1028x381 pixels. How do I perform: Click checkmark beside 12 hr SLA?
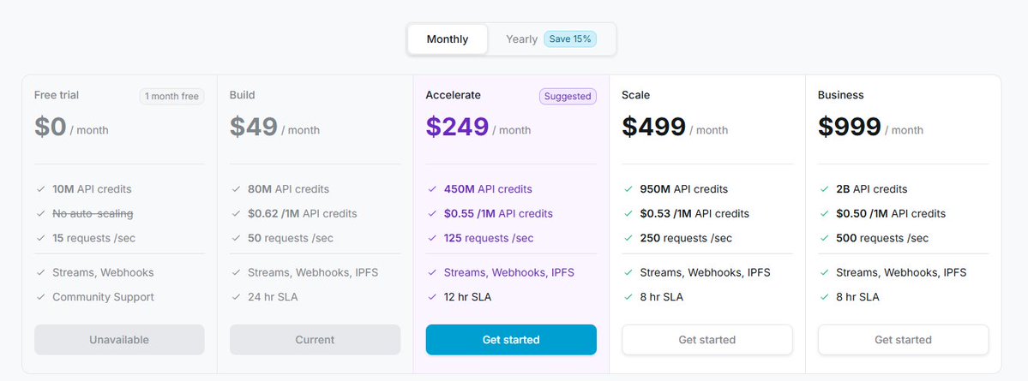click(432, 297)
